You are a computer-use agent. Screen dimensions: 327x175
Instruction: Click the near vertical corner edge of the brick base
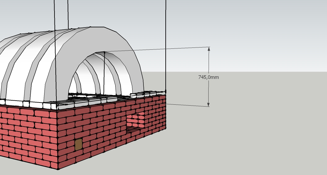pos(57,141)
